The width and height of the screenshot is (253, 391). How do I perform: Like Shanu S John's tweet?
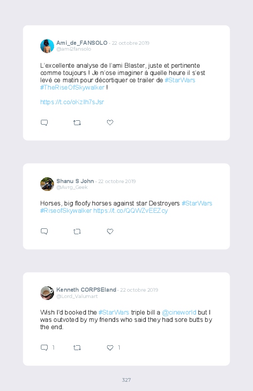pos(110,231)
